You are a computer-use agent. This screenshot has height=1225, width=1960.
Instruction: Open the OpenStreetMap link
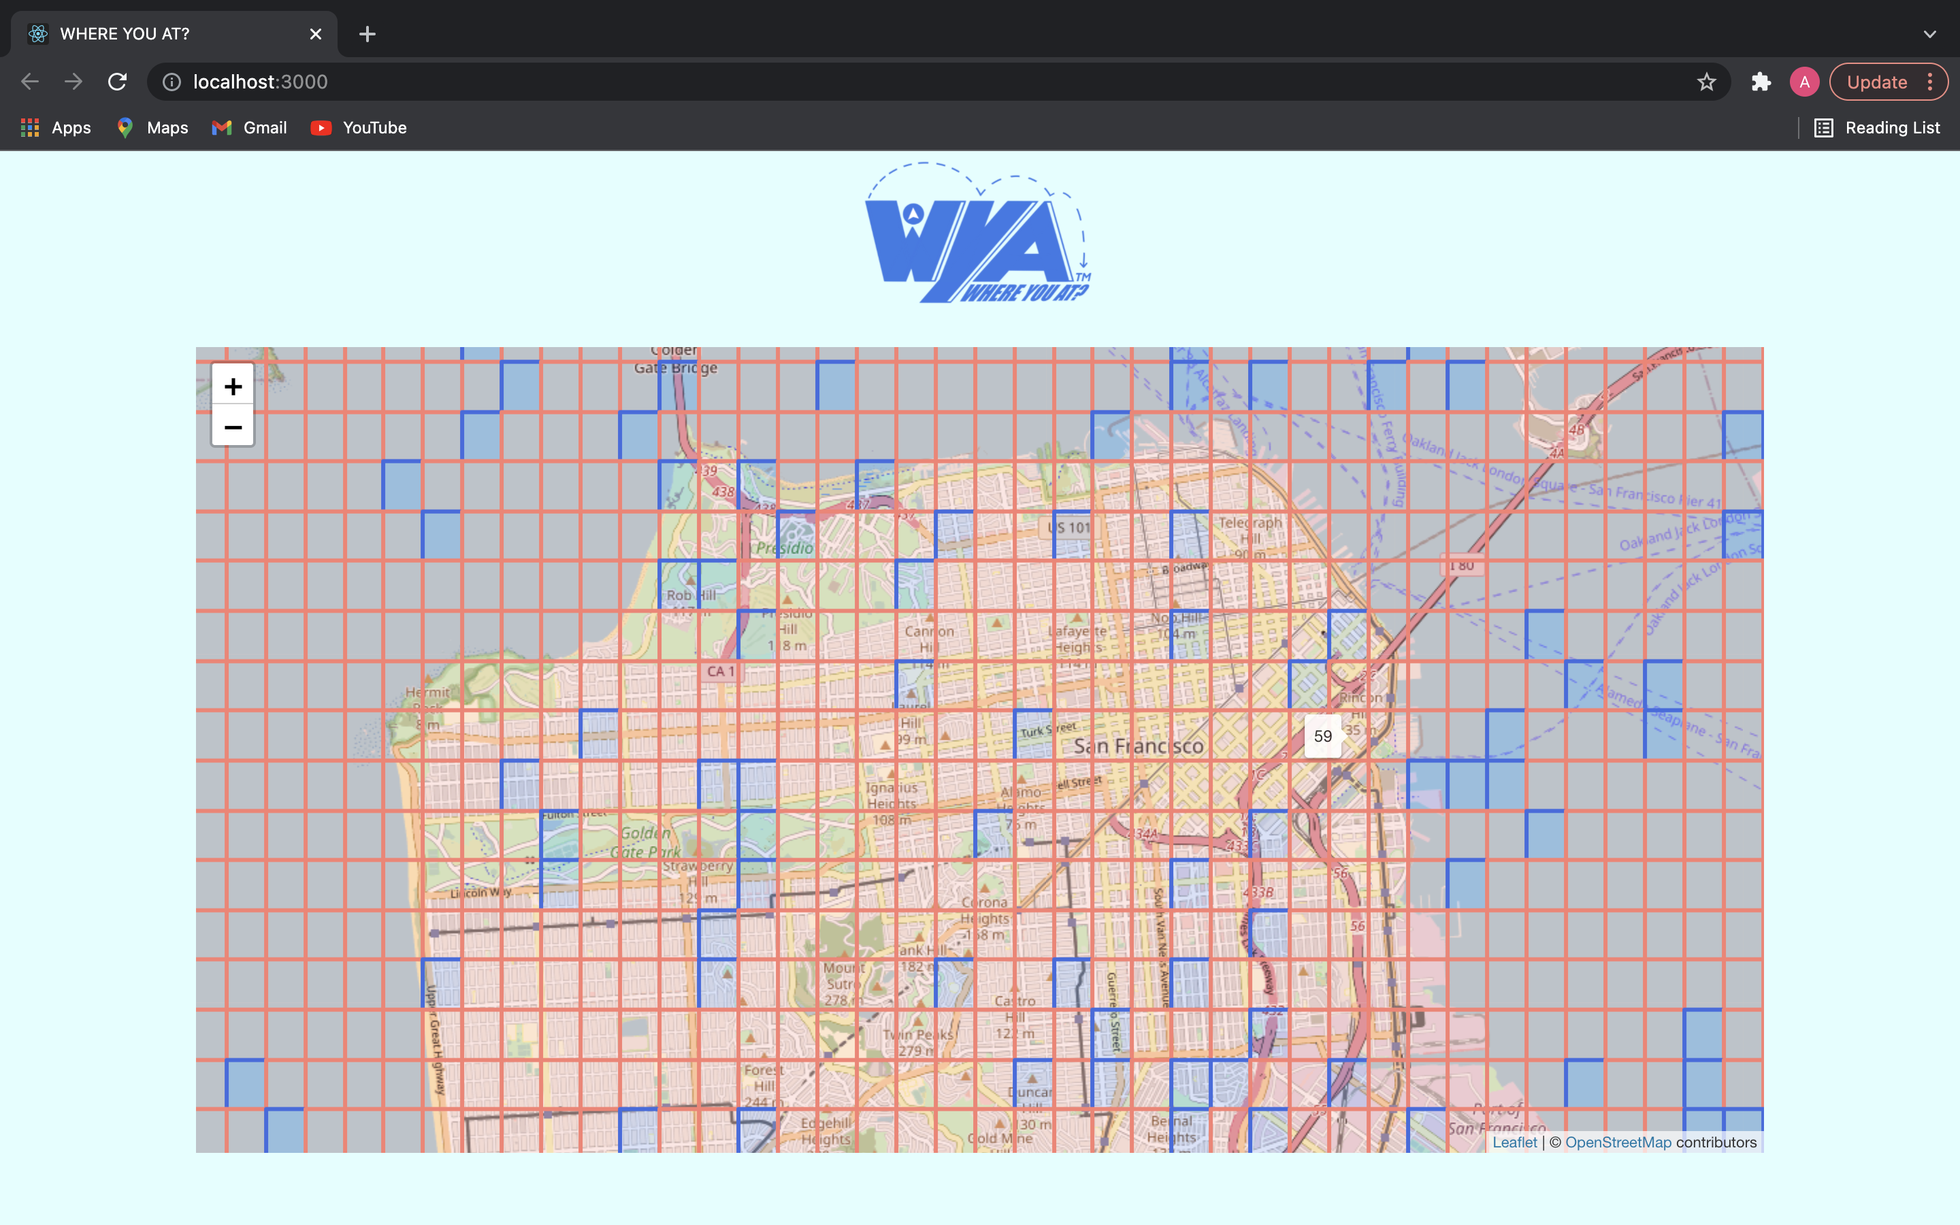(x=1618, y=1143)
